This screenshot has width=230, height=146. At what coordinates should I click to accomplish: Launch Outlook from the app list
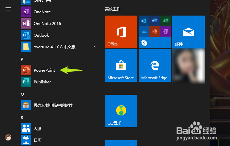click(59, 35)
